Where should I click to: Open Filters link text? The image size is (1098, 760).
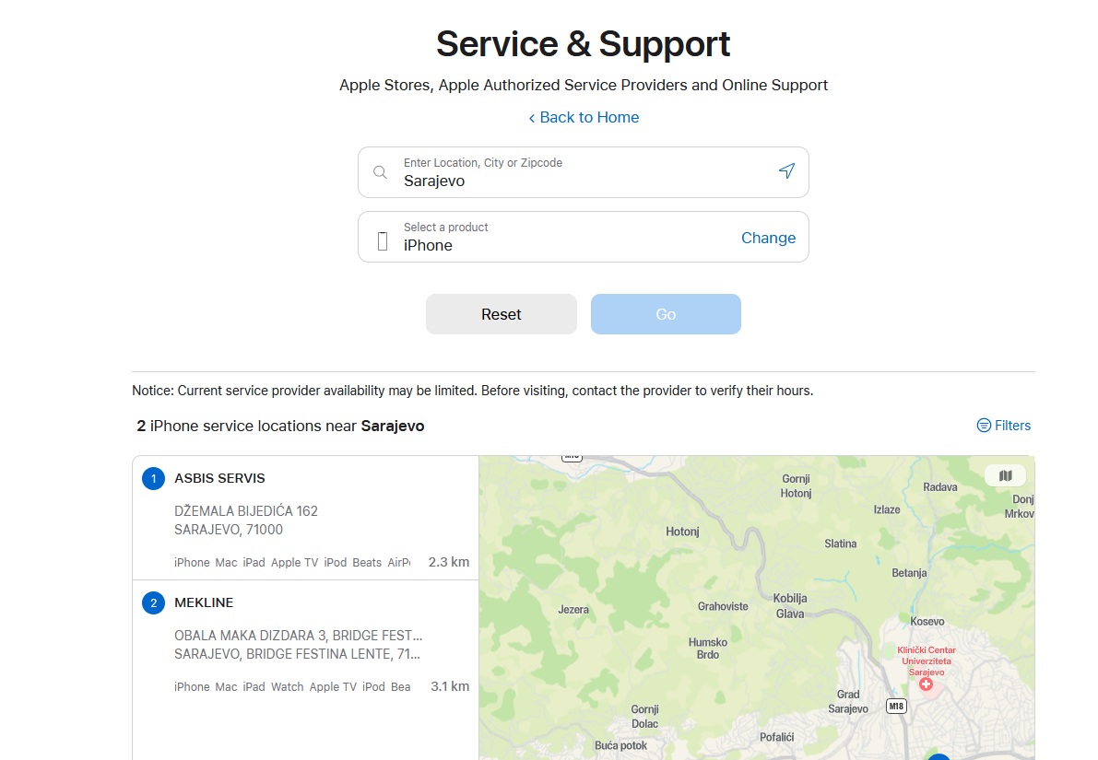point(1012,426)
